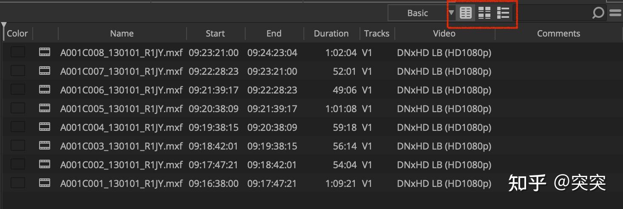Select the Video column header
This screenshot has height=209, width=623.
coord(444,34)
